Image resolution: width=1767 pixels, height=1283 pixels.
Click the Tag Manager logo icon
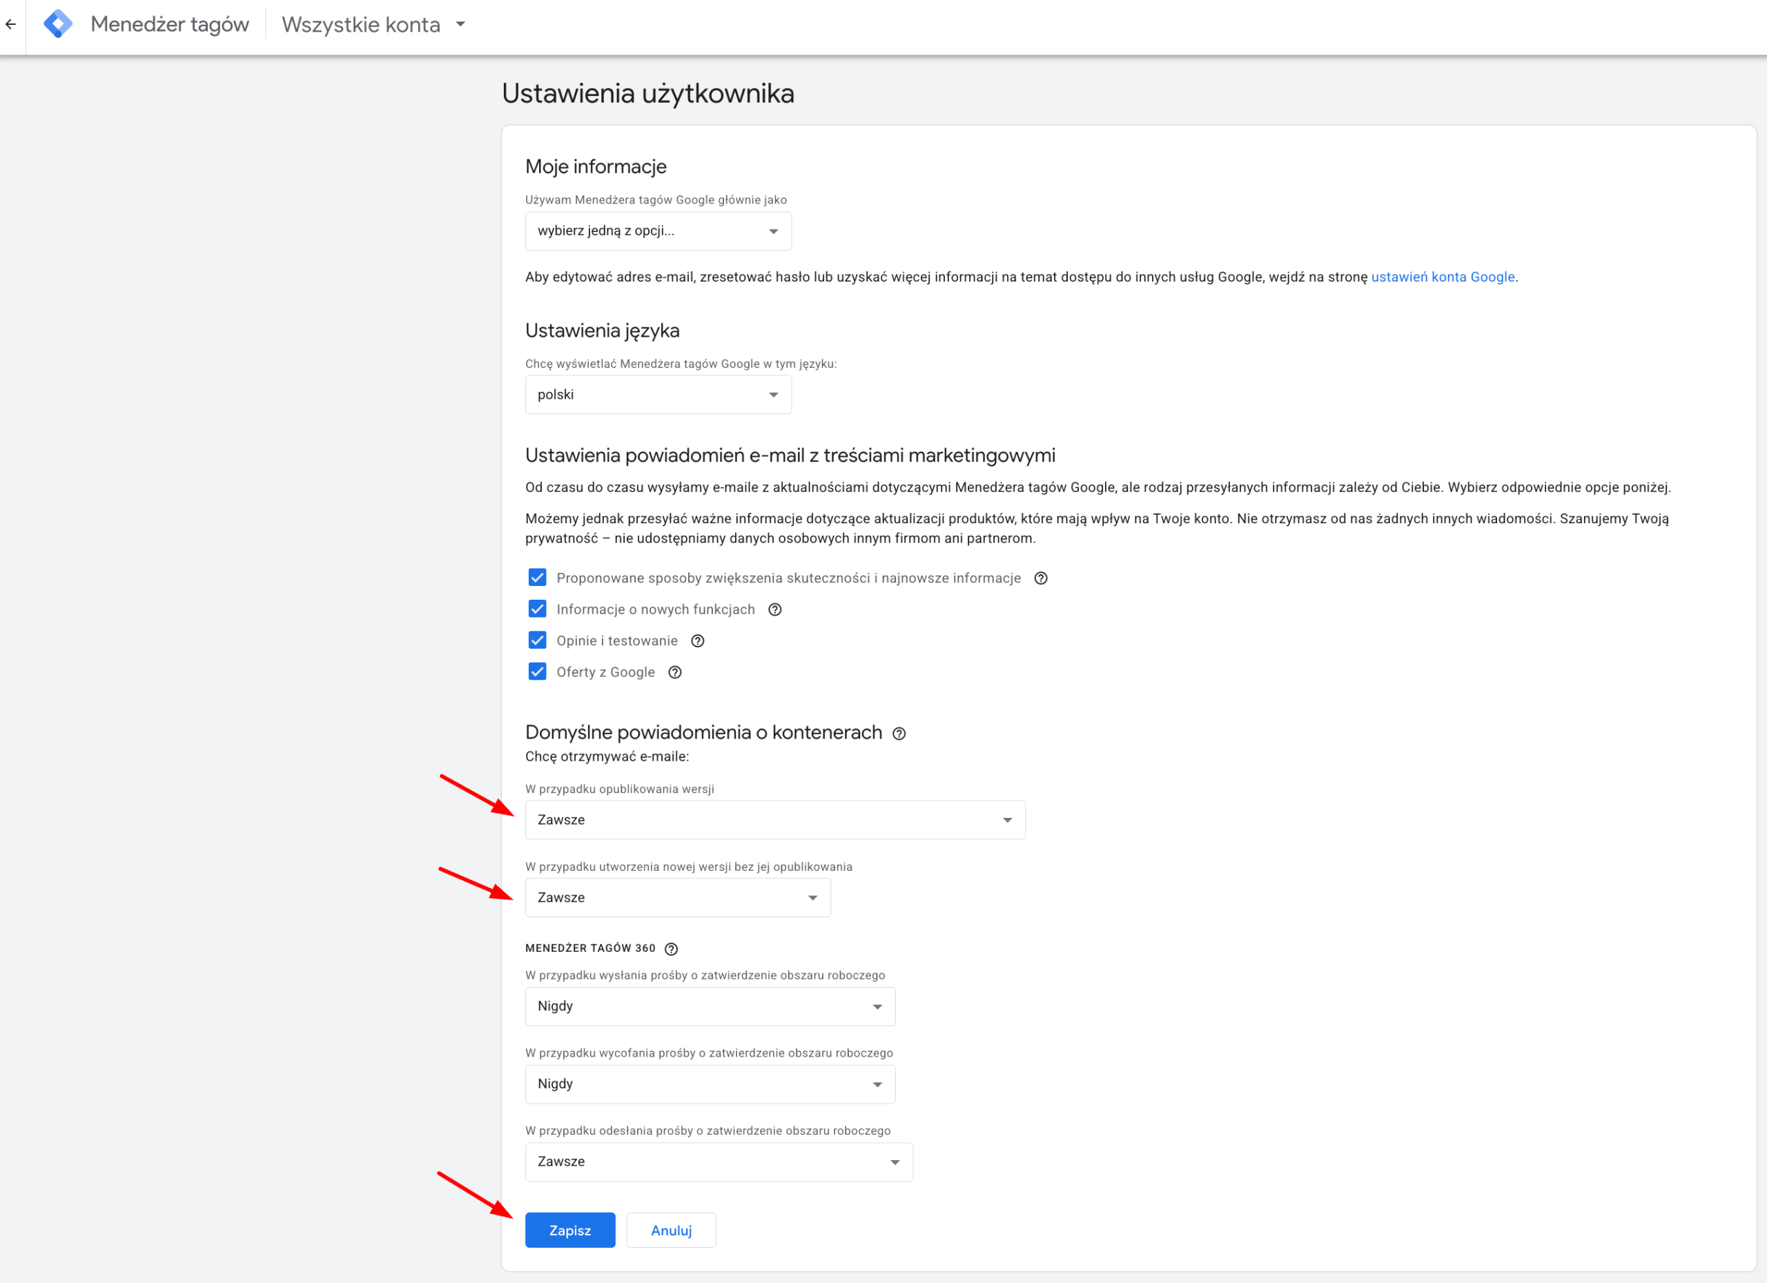click(58, 24)
